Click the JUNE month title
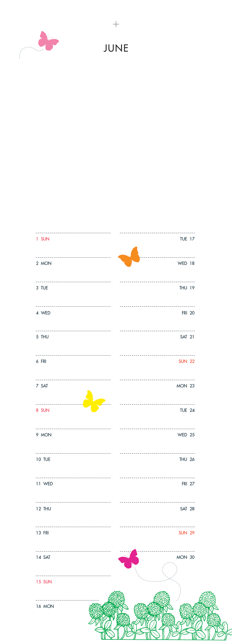Viewport: 232px width, 643px height. tap(116, 48)
